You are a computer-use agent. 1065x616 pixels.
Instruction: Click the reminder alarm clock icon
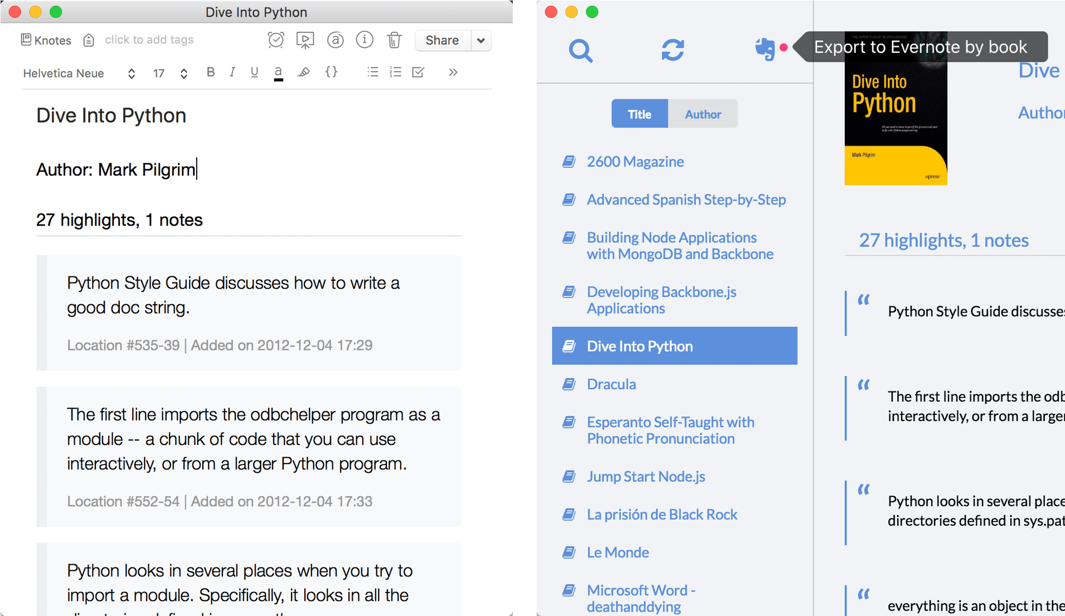[x=276, y=40]
